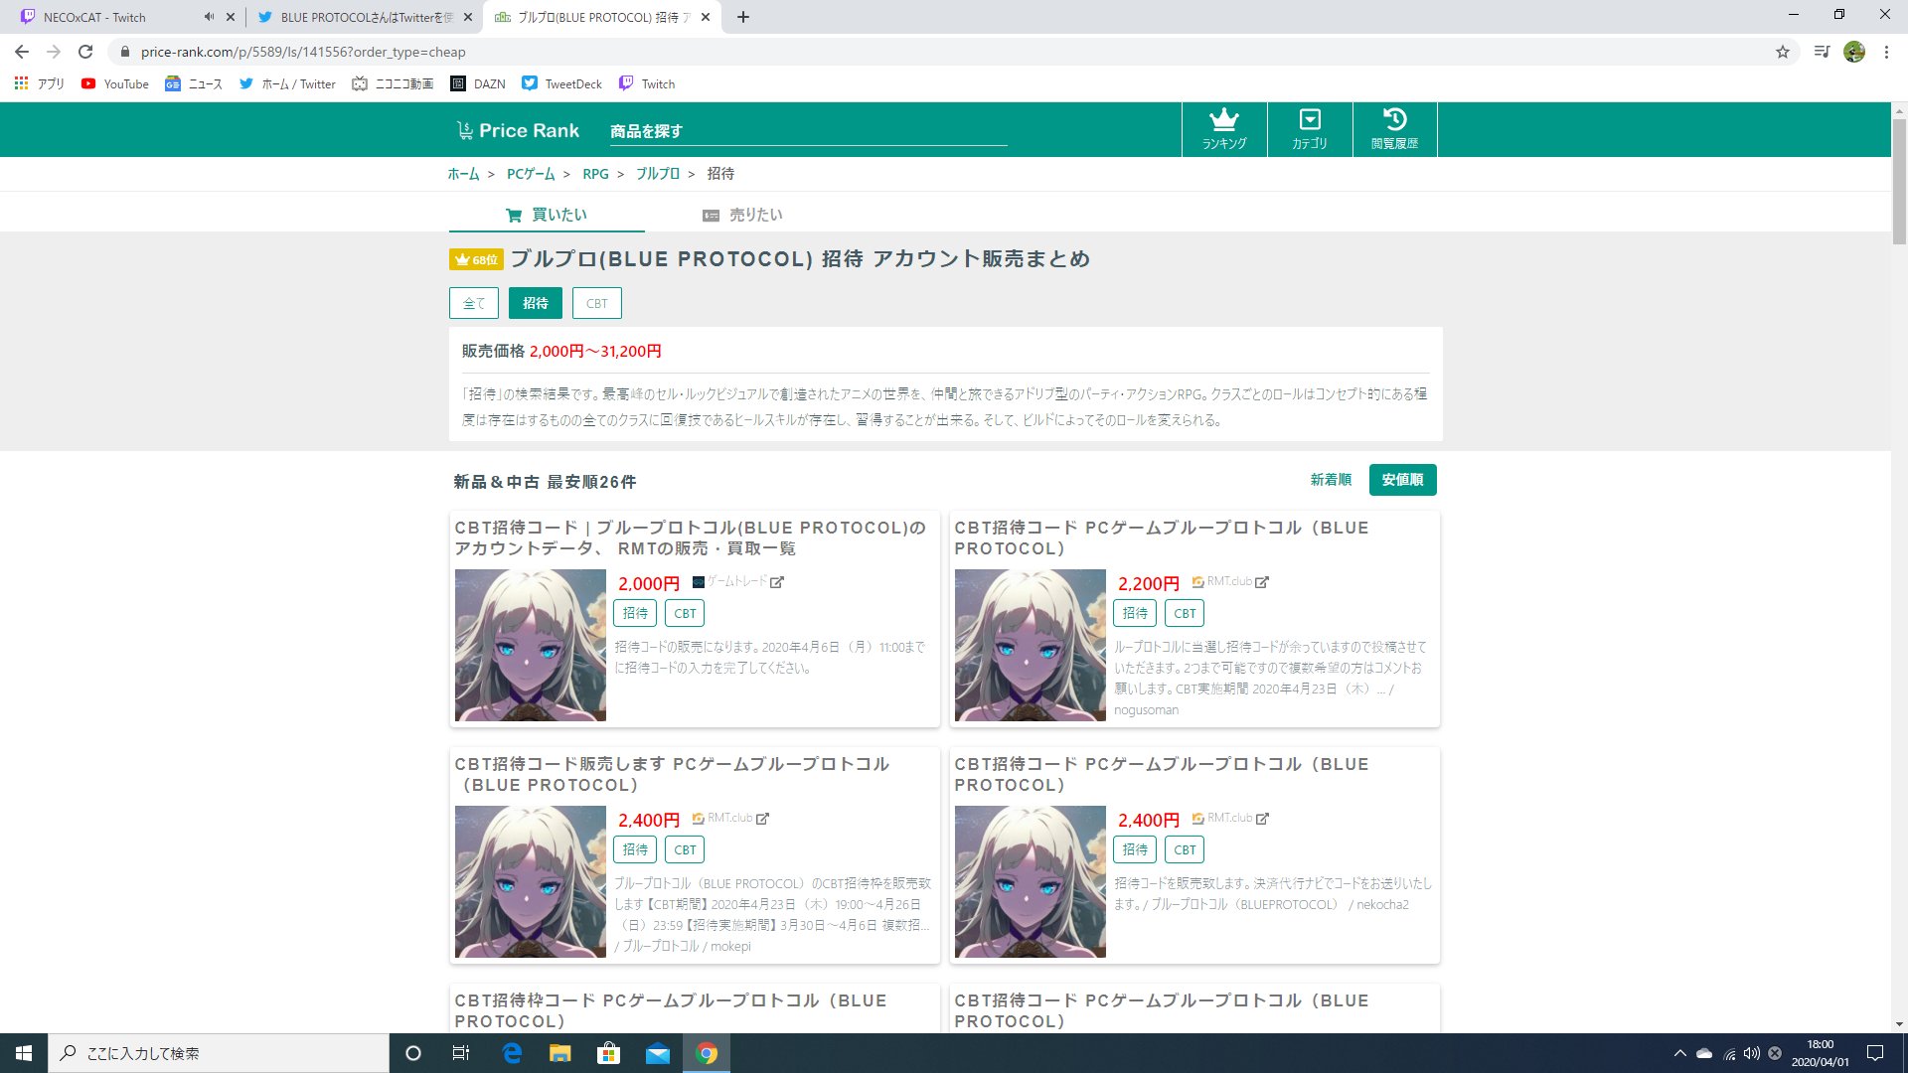Screen dimensions: 1908x1073
Task: Open the thumbnail of the nekocha2 listing
Action: [1031, 881]
